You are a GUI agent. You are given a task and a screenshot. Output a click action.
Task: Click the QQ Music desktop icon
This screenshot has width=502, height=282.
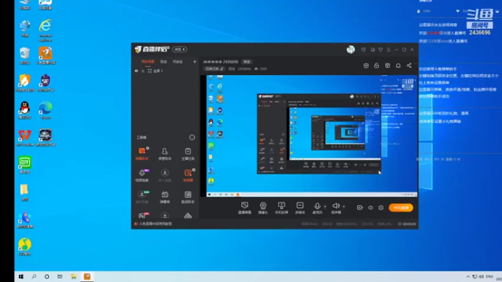pos(24,246)
